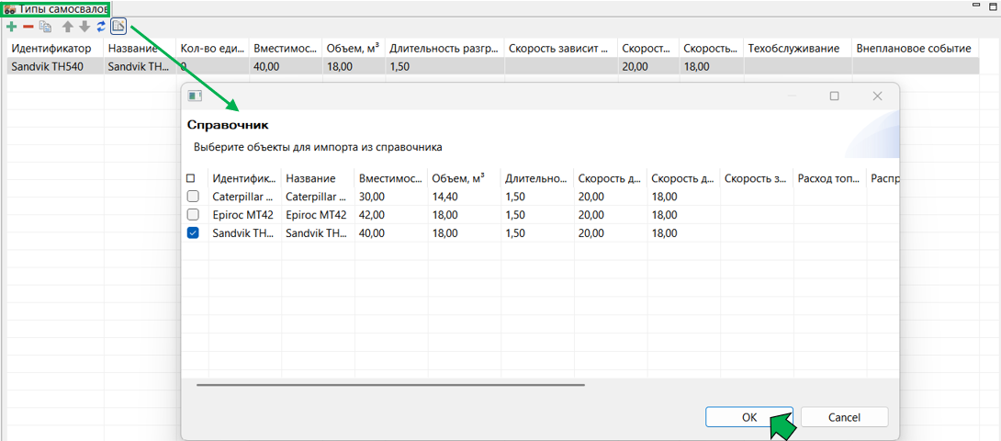
Task: Move the selected row down with the down arrow
Action: pos(84,27)
